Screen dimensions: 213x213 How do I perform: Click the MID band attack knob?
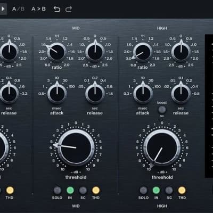pyautogui.click(x=57, y=94)
